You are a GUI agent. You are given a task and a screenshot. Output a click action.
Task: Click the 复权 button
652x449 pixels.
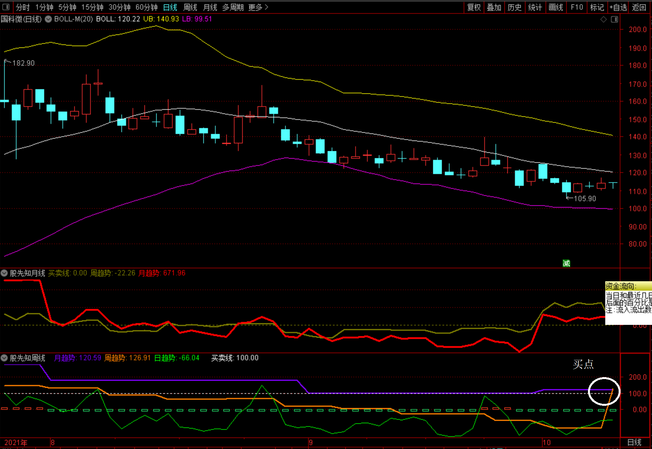click(x=474, y=7)
